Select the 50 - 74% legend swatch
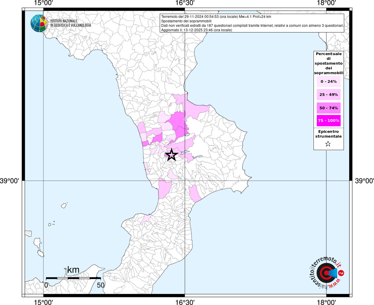This screenshot has width=374, height=305. click(x=329, y=108)
